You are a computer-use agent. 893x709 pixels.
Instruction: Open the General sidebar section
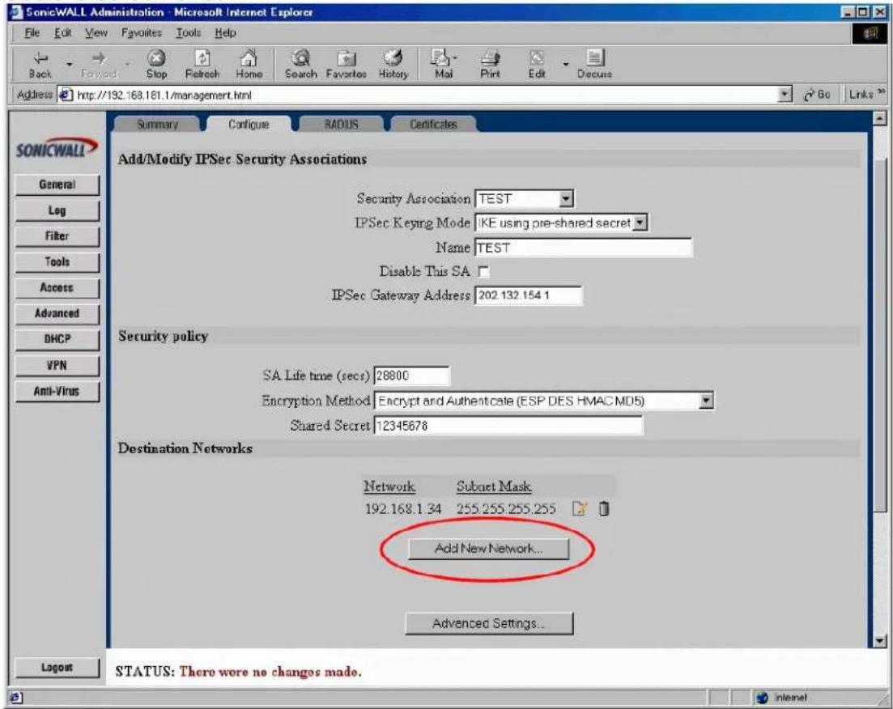click(57, 185)
